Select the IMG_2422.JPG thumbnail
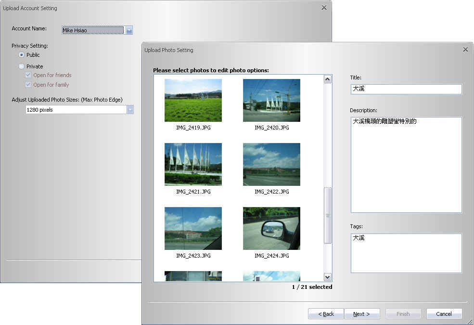This screenshot has width=474, height=325. click(x=271, y=164)
